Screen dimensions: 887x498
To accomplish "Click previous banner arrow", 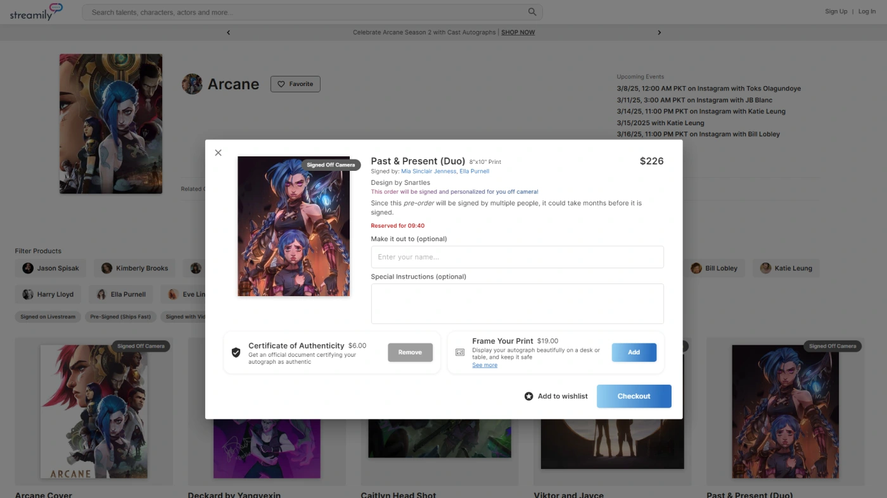I will (229, 32).
